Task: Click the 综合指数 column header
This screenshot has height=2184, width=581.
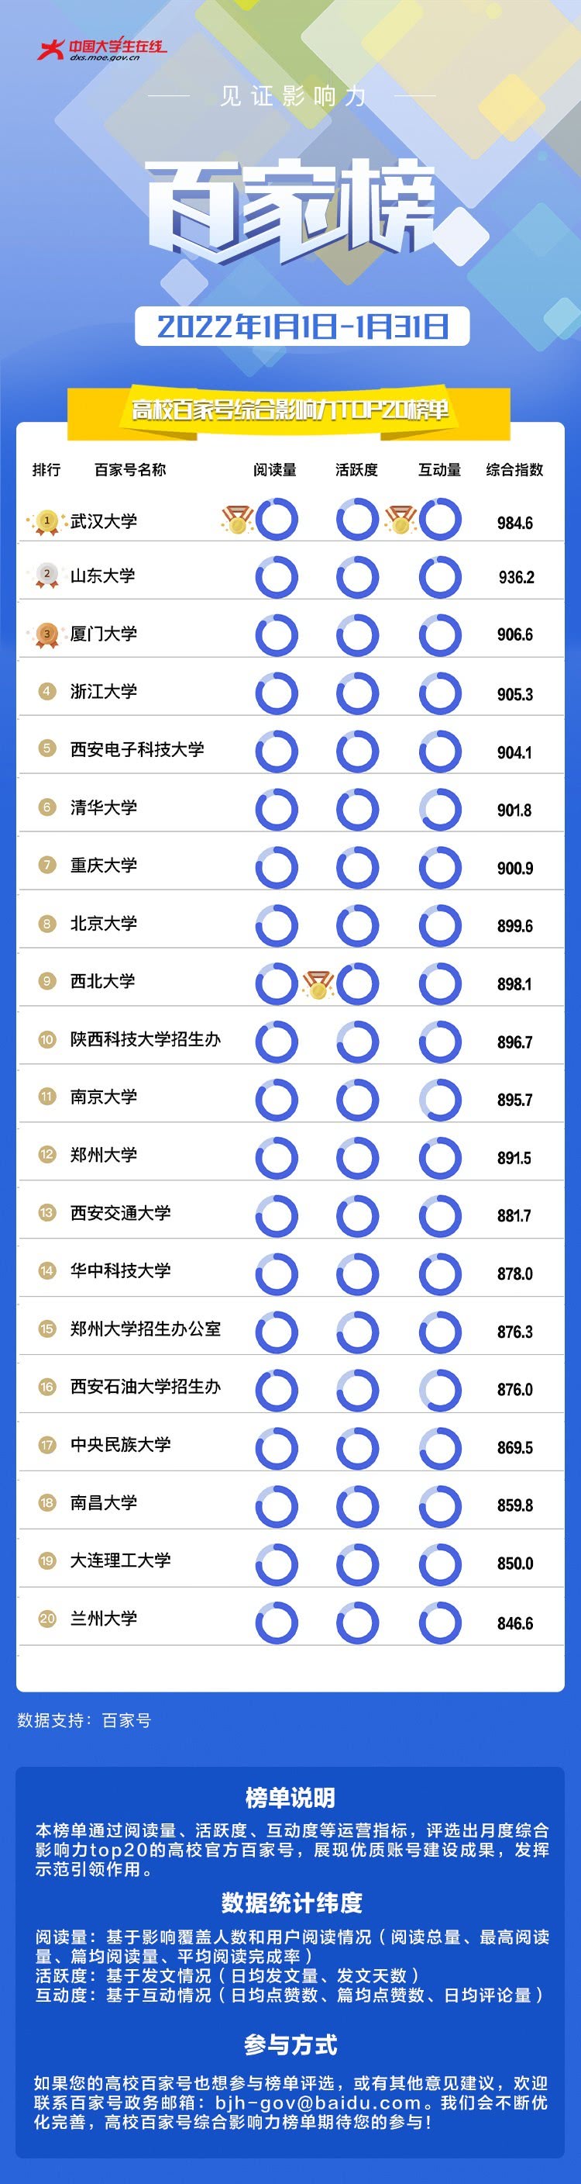Action: (514, 469)
